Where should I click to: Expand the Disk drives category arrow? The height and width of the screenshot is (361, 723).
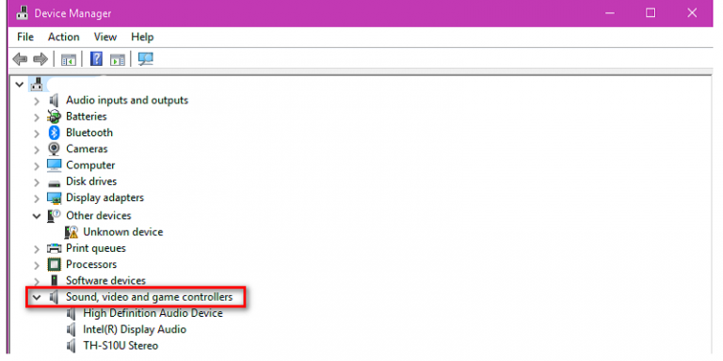[x=37, y=181]
